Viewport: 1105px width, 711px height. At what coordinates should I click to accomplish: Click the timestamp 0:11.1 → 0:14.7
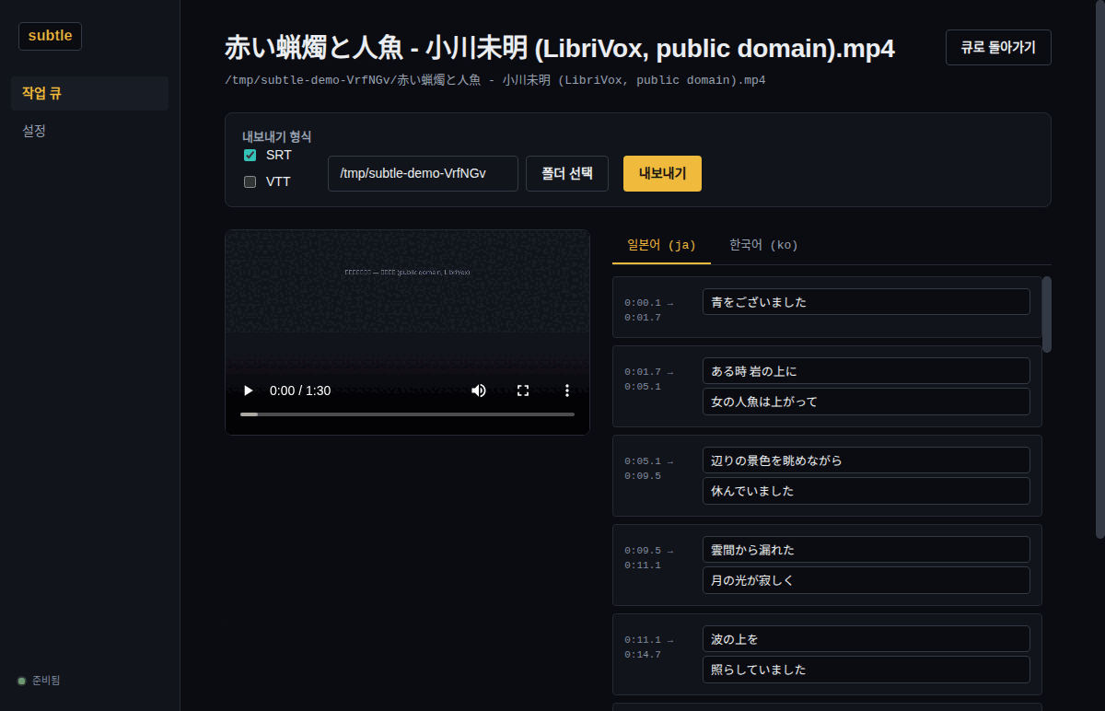(x=649, y=647)
